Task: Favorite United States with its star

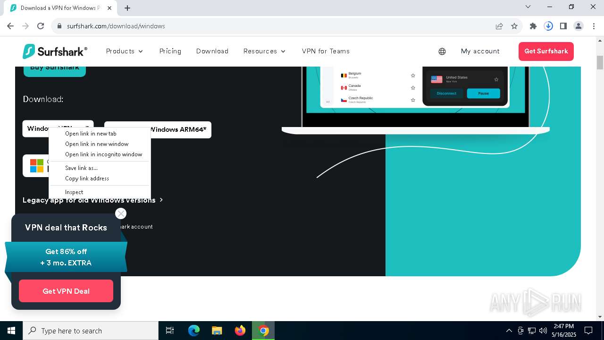Action: tap(496, 79)
